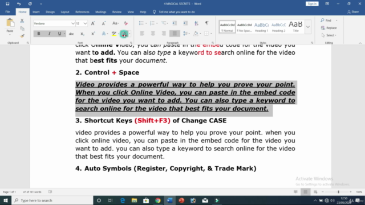Click the Windows search box
The height and width of the screenshot is (205, 365).
pos(52,200)
